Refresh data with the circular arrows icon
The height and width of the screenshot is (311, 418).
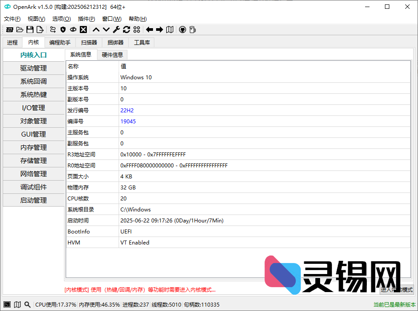tap(127, 30)
